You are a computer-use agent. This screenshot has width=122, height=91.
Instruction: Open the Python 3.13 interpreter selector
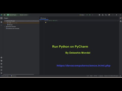click(x=111, y=76)
